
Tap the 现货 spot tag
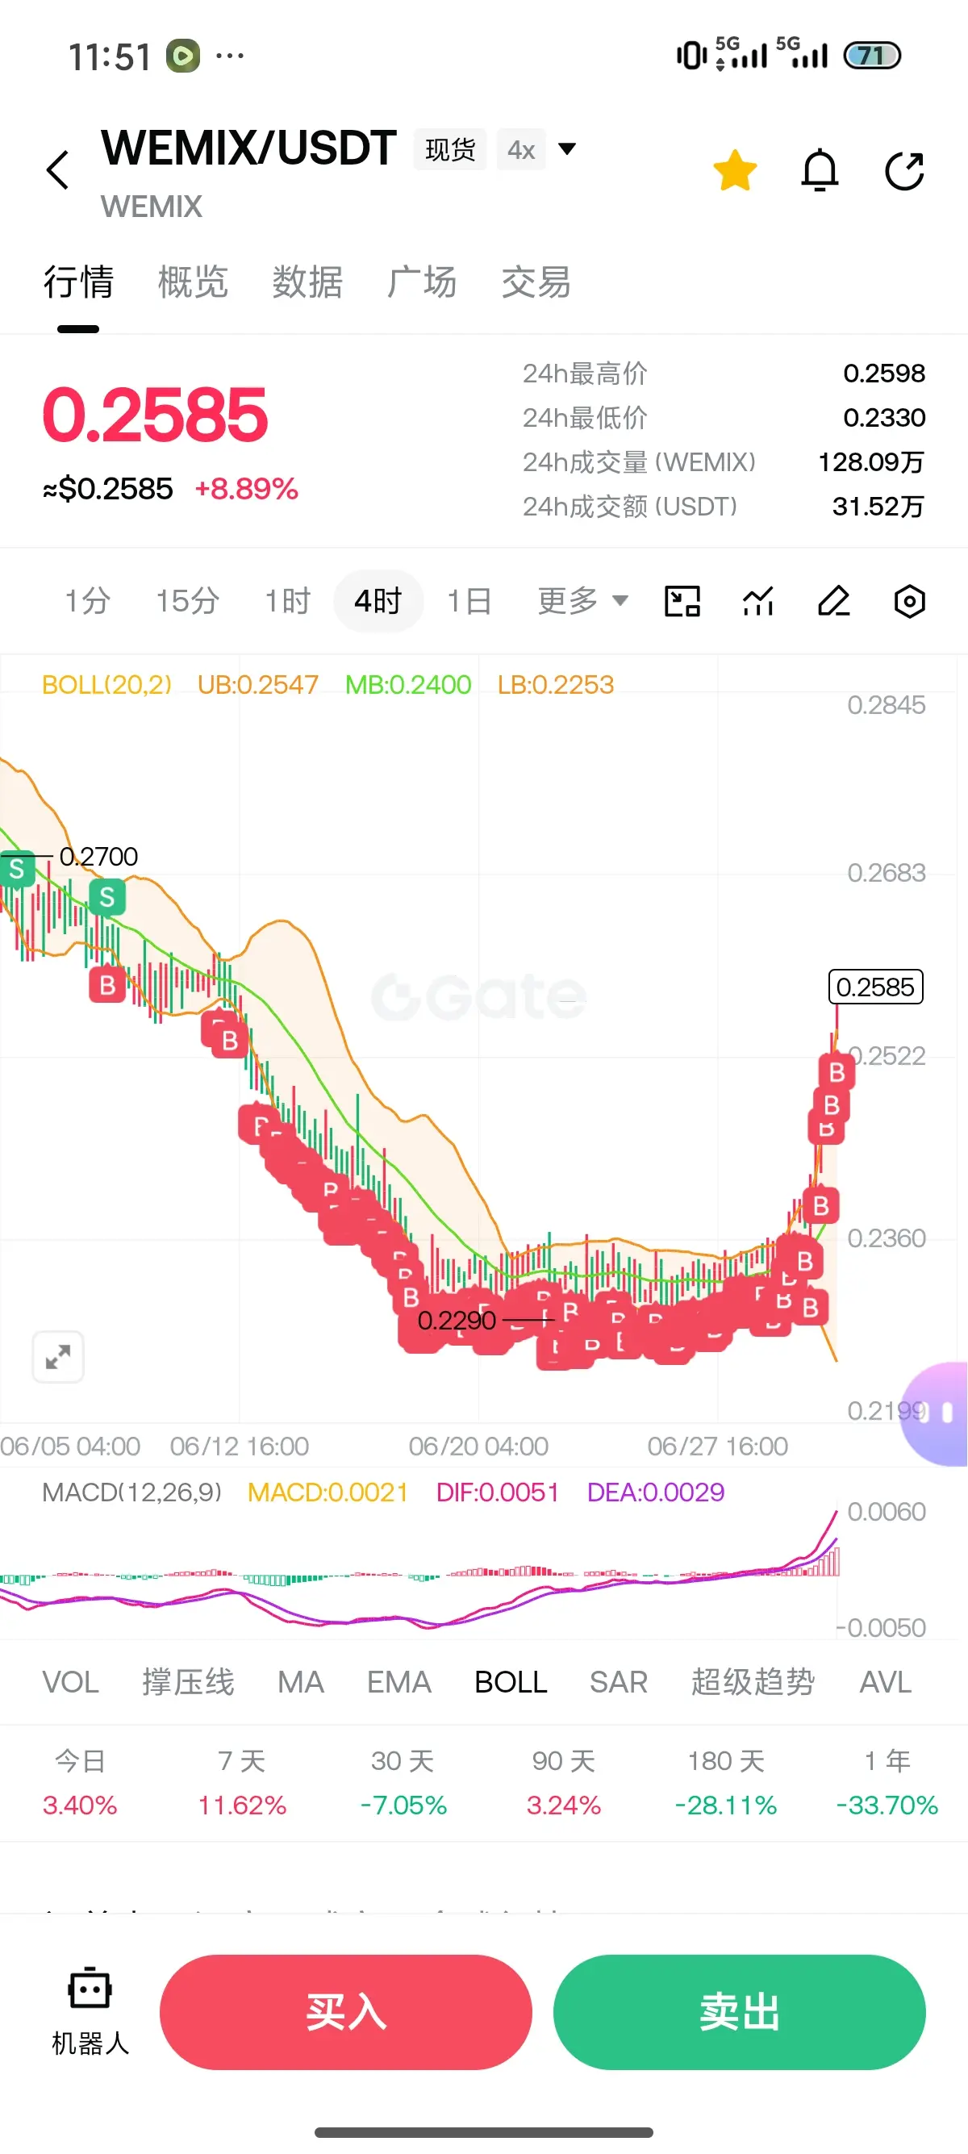(x=450, y=150)
